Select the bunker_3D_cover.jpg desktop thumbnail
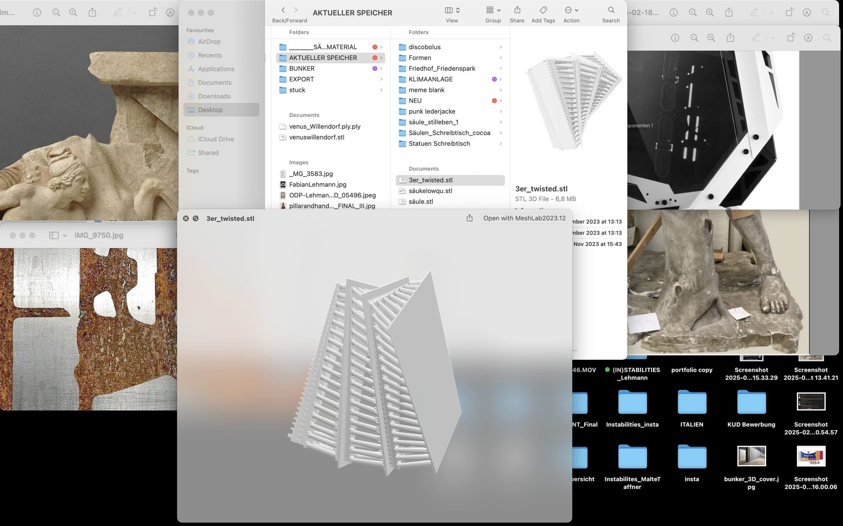The image size is (843, 526). click(751, 456)
